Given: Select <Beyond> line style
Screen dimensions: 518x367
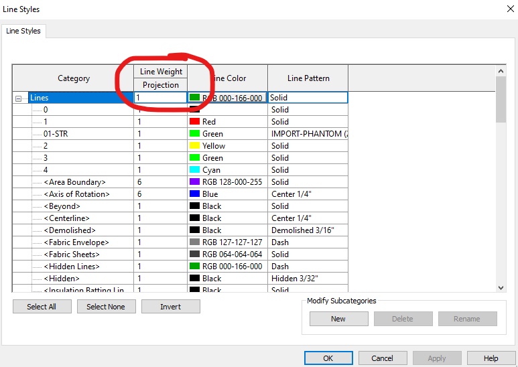Looking at the screenshot, I should (62, 206).
